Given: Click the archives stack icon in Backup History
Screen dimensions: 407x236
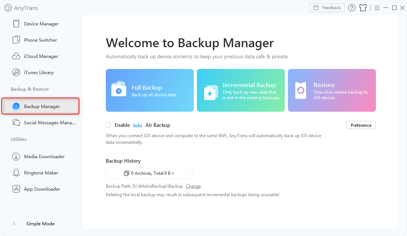Looking at the screenshot, I should (x=127, y=173).
